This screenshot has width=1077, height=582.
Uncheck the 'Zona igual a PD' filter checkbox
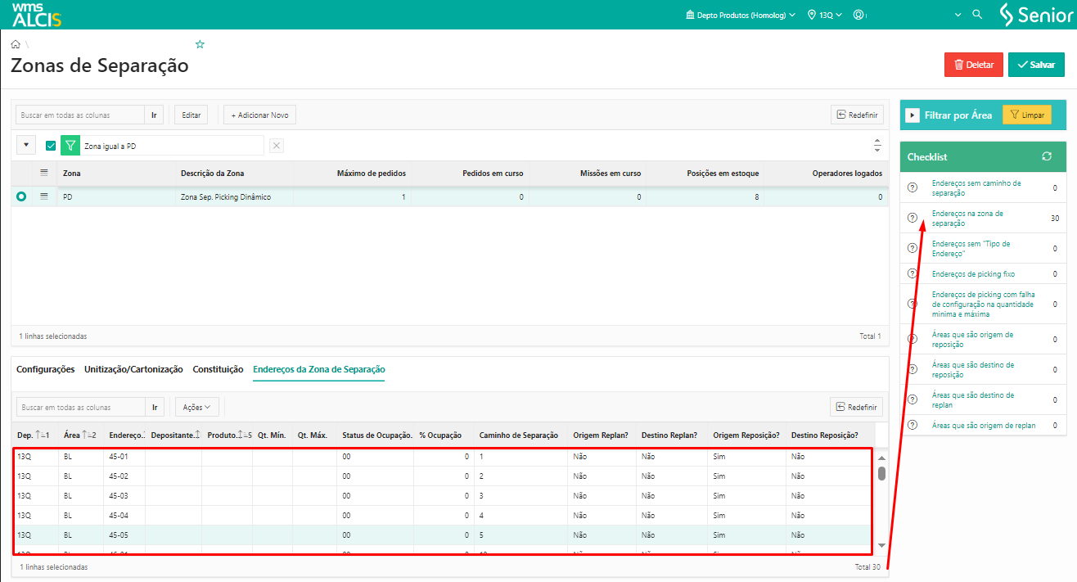(x=51, y=146)
